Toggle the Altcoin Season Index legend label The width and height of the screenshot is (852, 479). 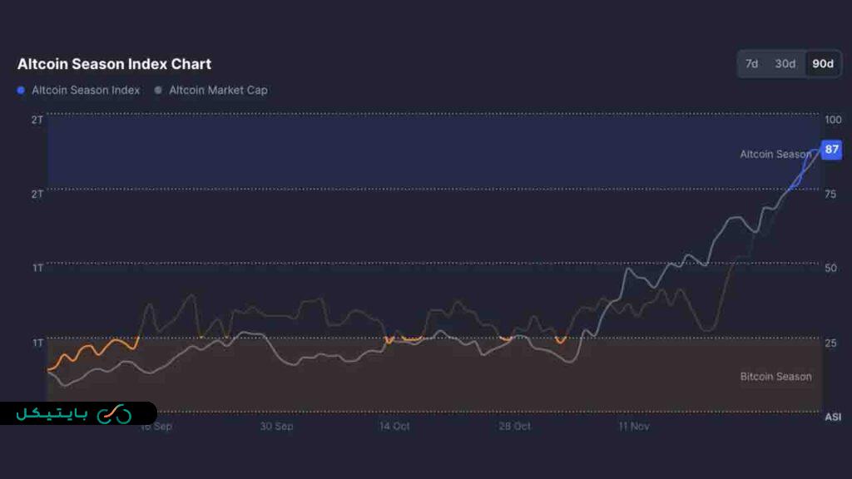pyautogui.click(x=86, y=90)
